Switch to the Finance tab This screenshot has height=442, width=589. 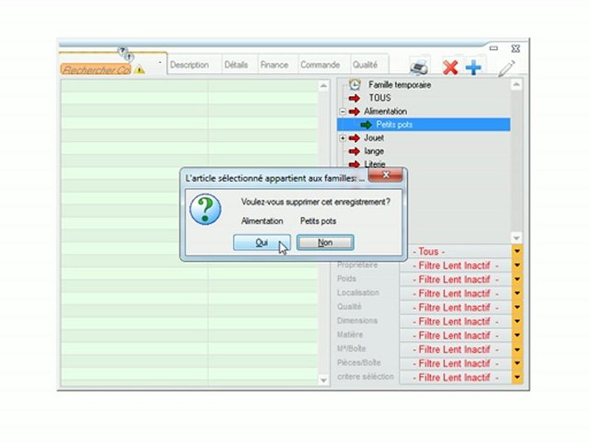coord(274,64)
